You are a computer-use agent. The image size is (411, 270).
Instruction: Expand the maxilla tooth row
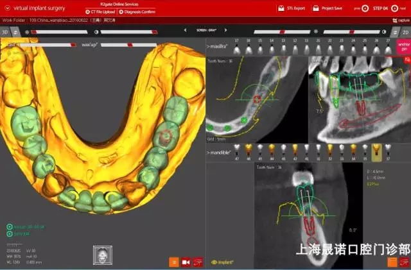(217, 47)
